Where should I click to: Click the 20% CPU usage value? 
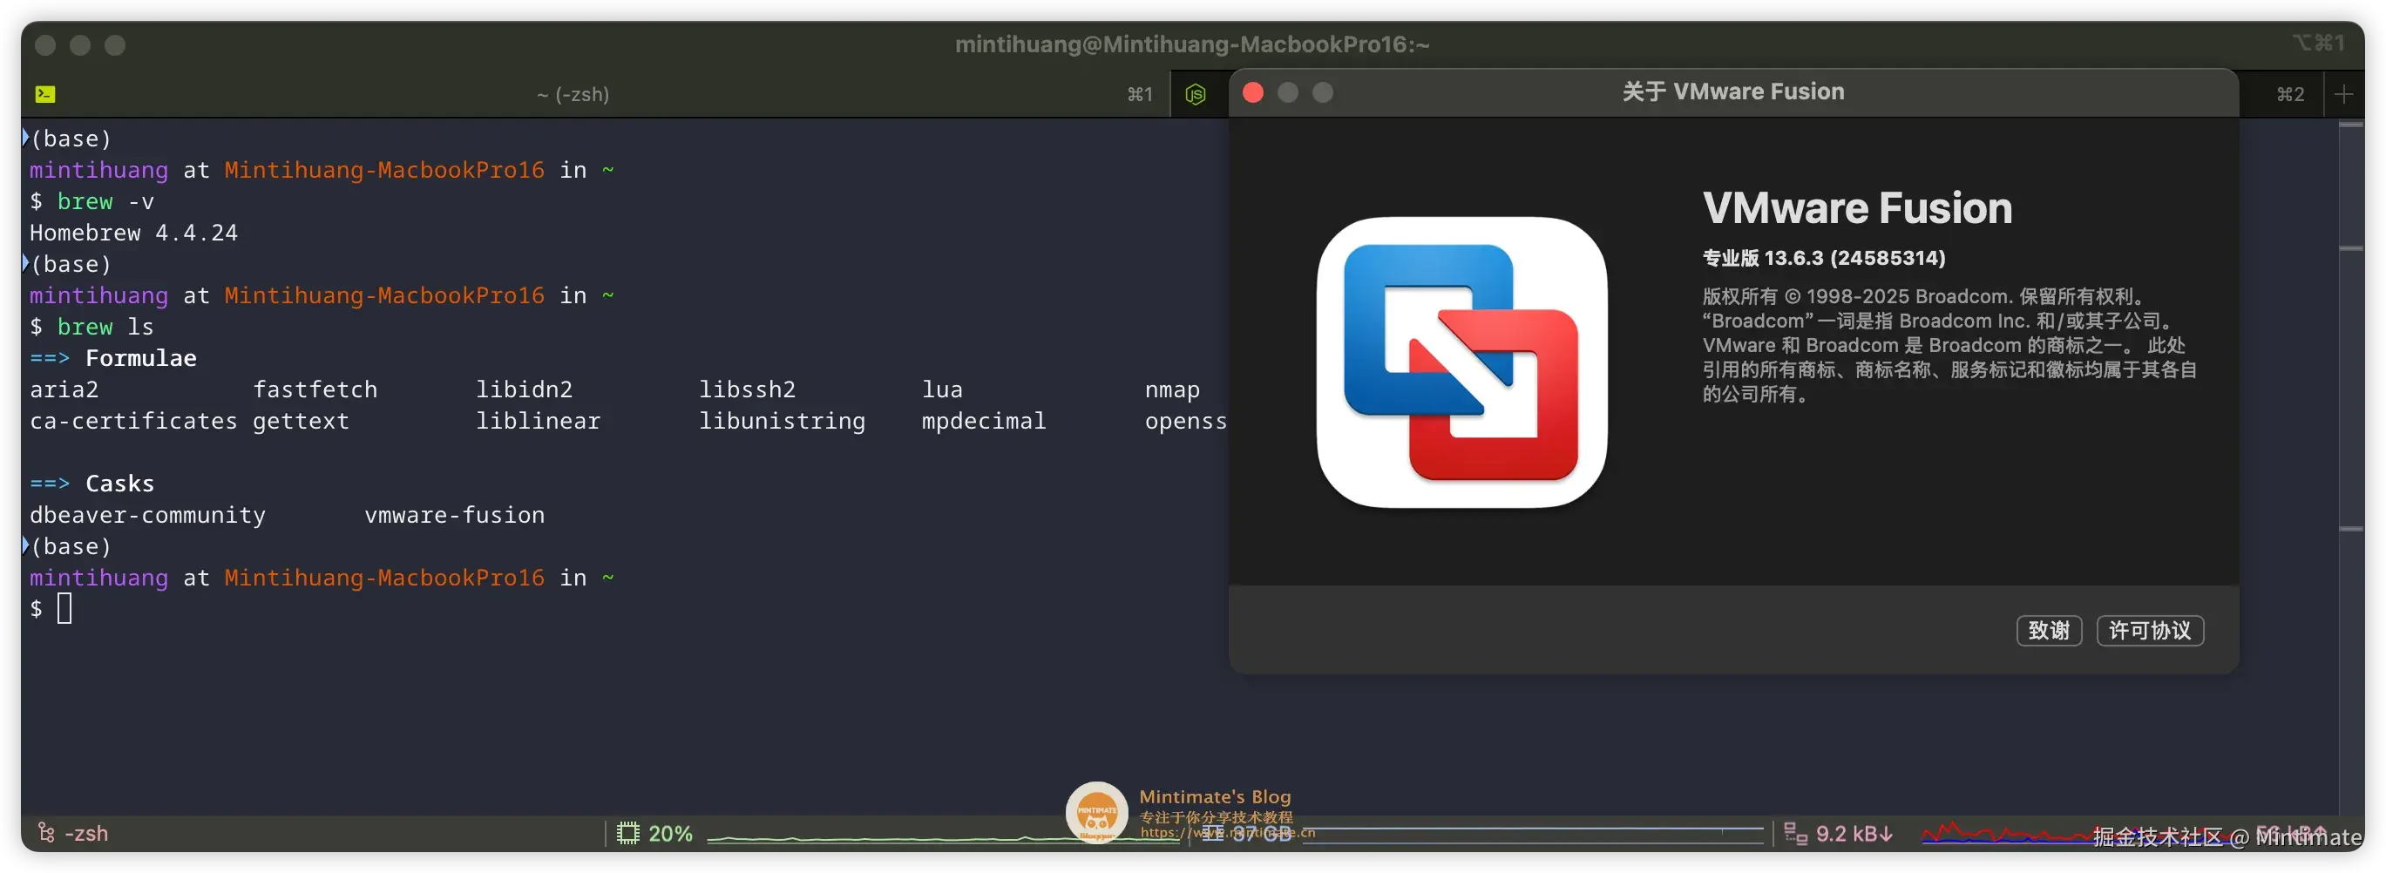pos(671,833)
